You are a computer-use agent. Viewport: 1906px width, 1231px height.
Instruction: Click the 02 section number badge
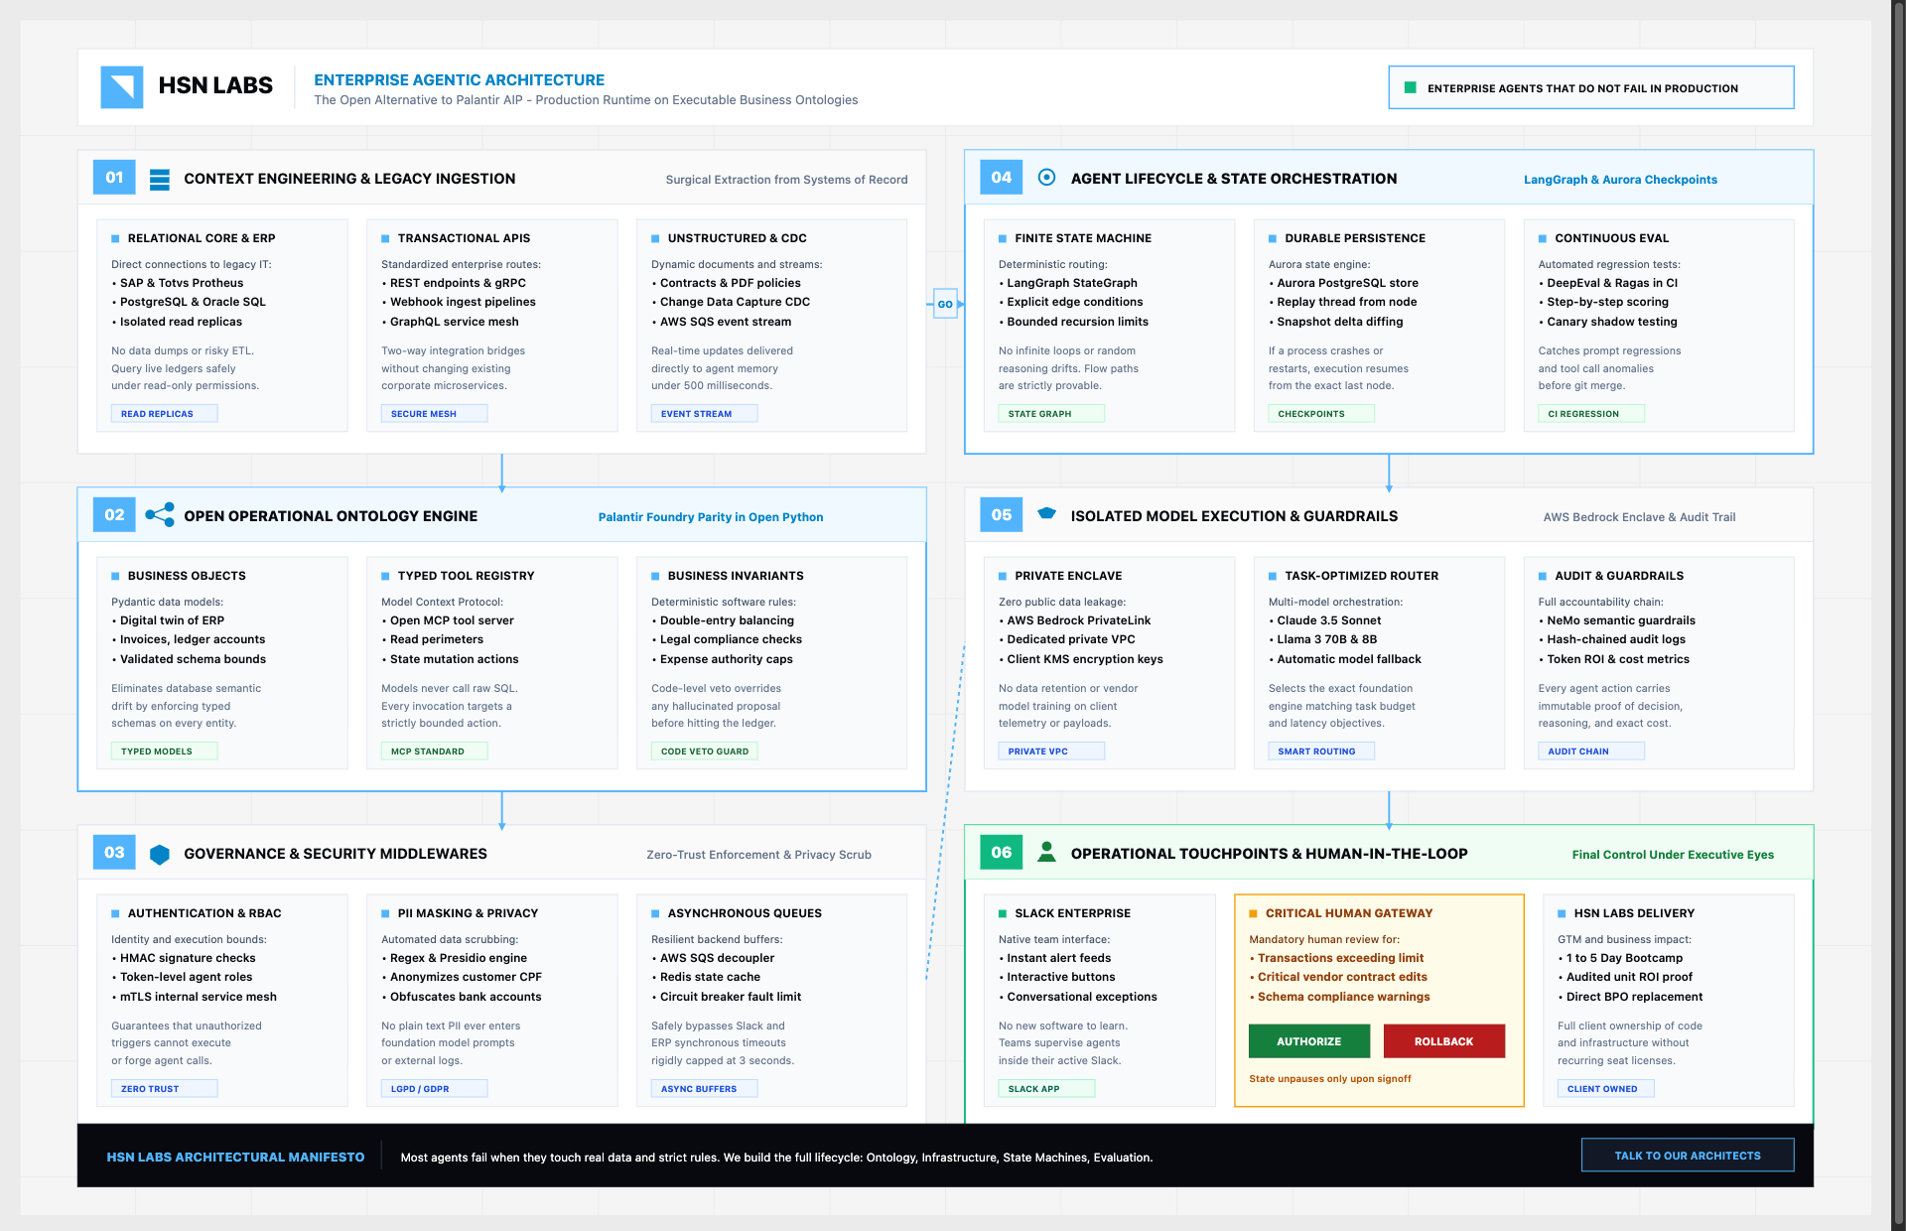coord(114,515)
